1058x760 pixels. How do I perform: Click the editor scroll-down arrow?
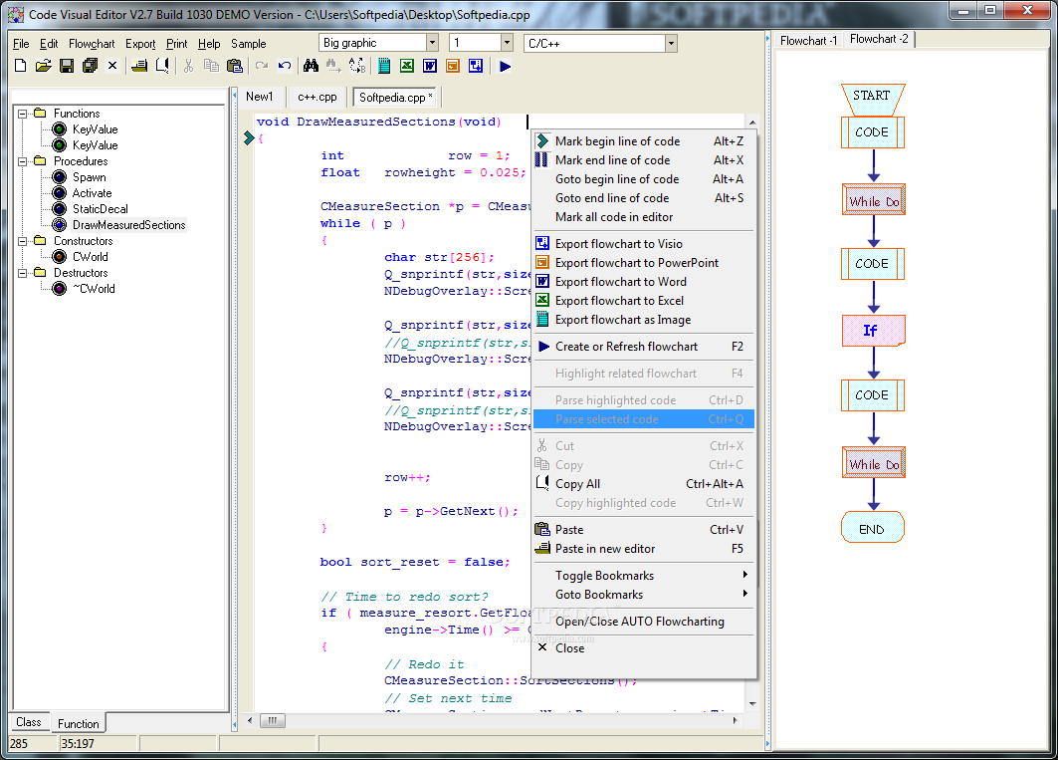click(x=752, y=704)
